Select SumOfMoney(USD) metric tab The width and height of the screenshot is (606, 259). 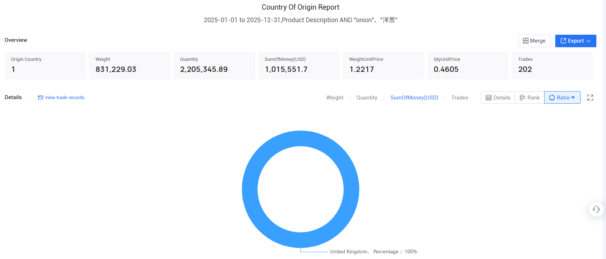coord(414,98)
